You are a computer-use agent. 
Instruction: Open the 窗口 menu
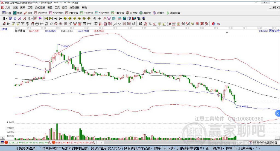point(65,7)
